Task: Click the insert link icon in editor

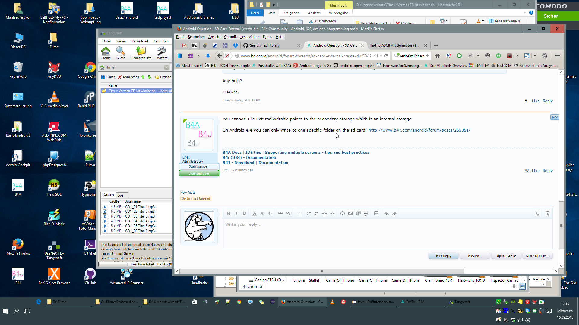Action: (x=280, y=213)
